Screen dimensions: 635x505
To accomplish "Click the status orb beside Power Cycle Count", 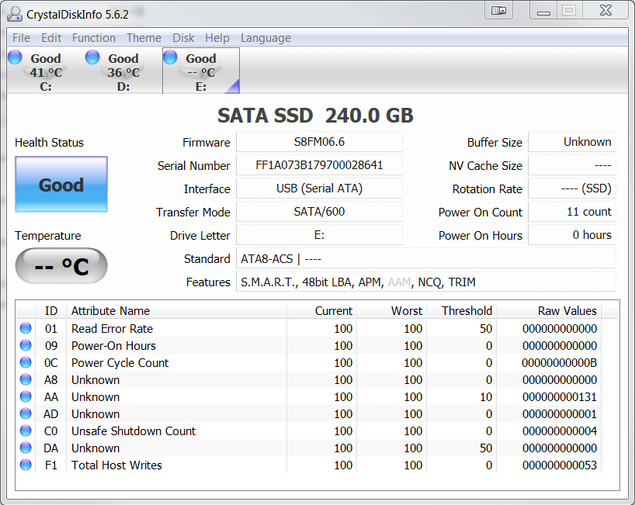I will click(26, 363).
